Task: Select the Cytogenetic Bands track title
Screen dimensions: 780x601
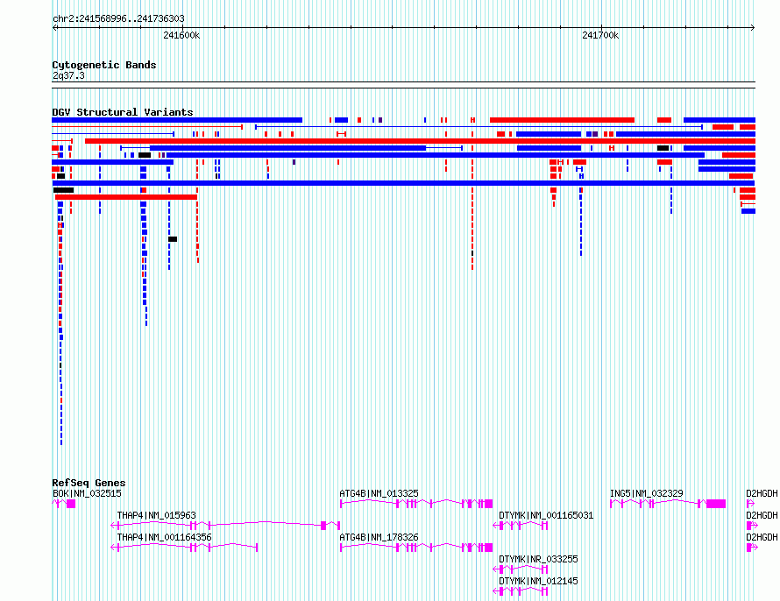Action: point(104,65)
